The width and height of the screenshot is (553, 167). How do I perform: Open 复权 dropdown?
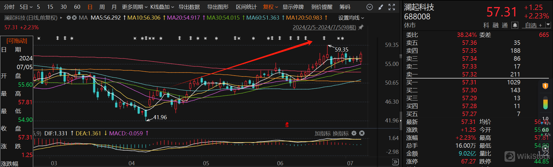(x=270, y=7)
